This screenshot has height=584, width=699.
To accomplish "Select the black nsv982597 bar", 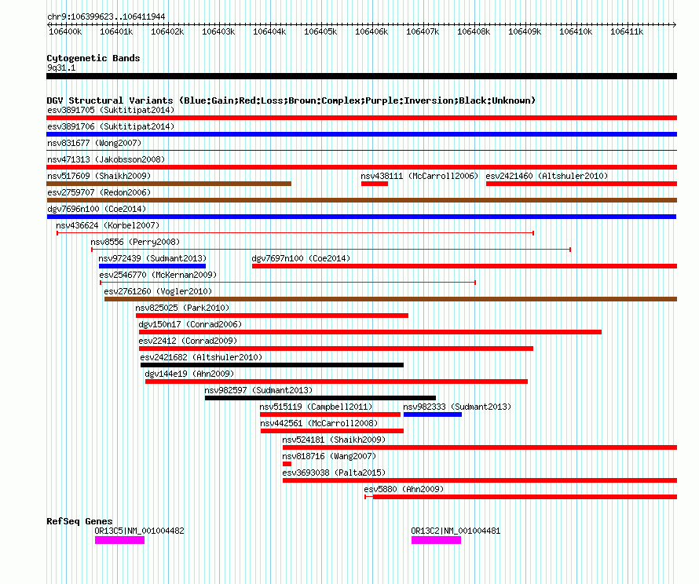I will (320, 398).
